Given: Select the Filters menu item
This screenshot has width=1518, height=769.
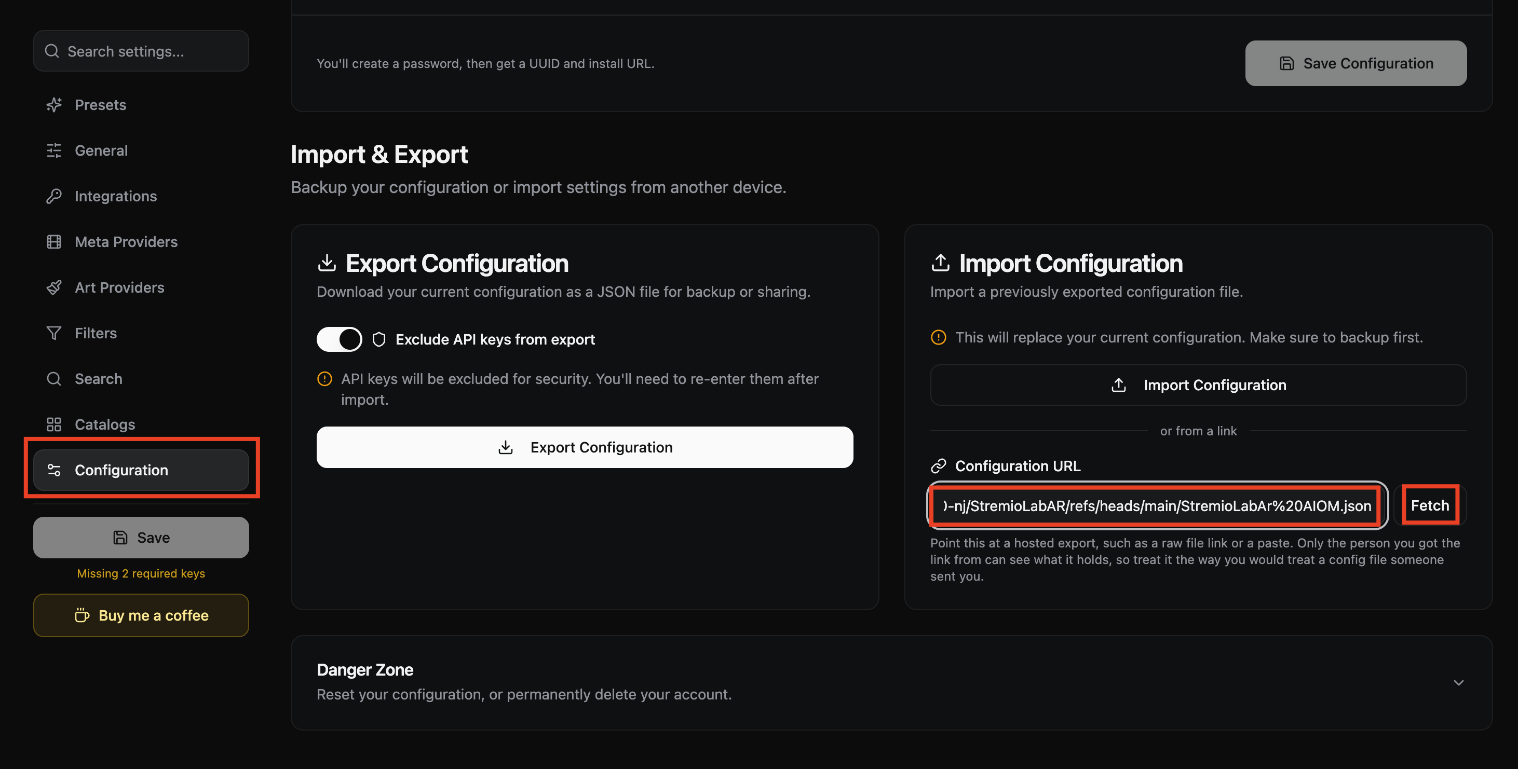Looking at the screenshot, I should point(141,333).
